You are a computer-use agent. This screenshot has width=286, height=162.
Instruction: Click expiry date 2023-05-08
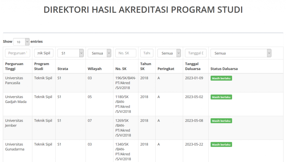click(194, 121)
